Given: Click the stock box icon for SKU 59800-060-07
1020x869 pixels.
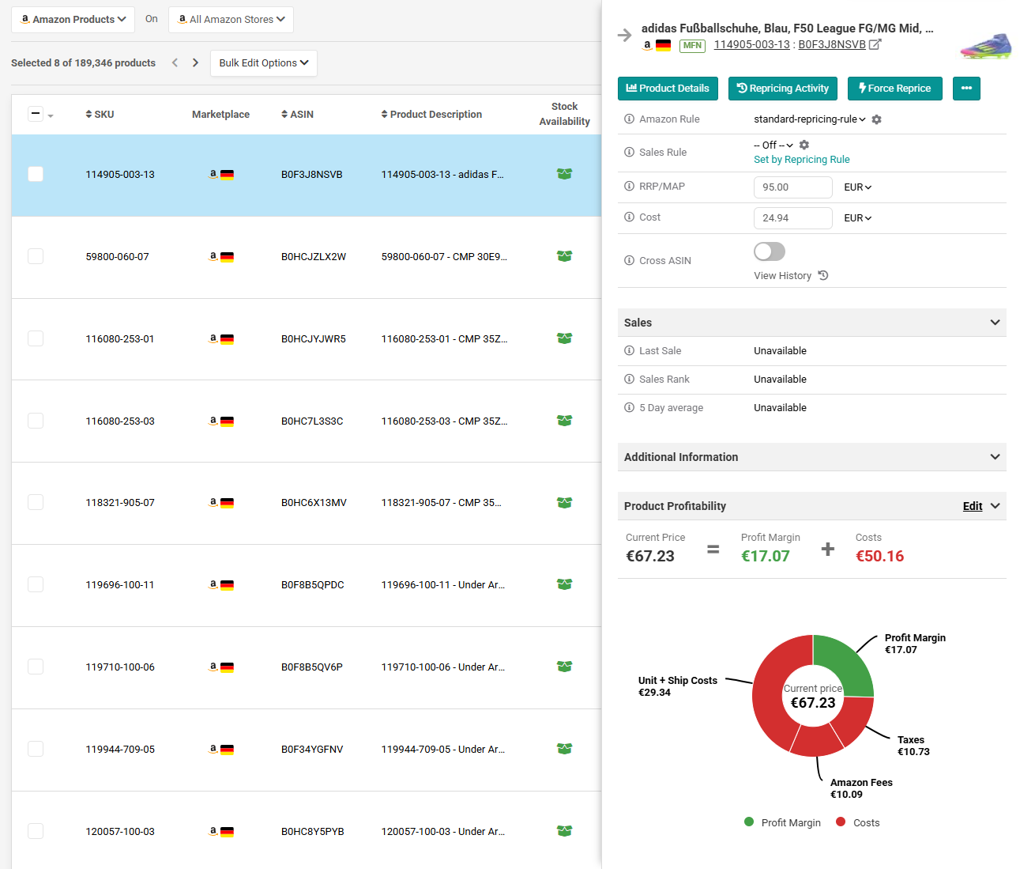Looking at the screenshot, I should click(564, 256).
